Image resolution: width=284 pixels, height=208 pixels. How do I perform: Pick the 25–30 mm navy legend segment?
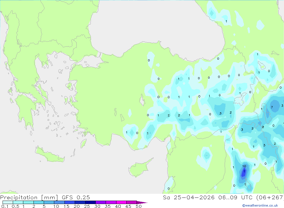tap(90, 202)
